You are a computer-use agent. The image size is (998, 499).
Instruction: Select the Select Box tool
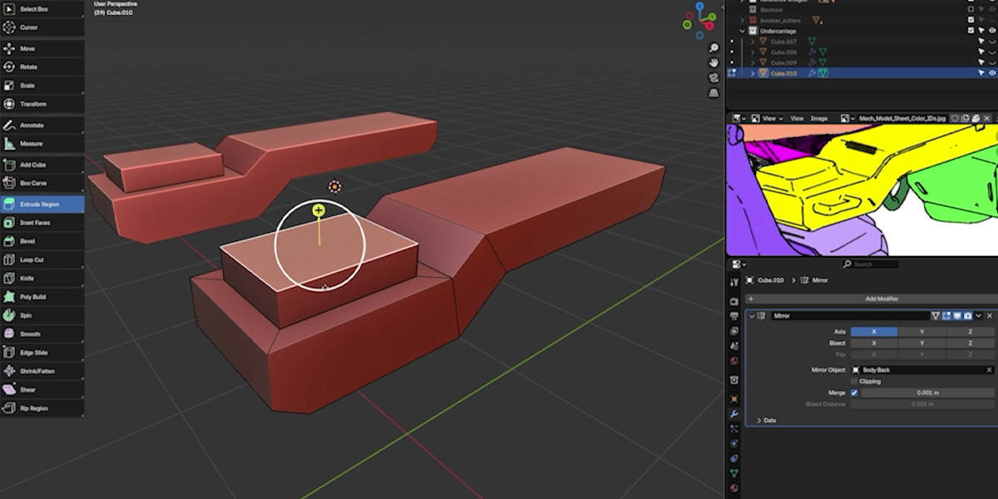(42, 8)
